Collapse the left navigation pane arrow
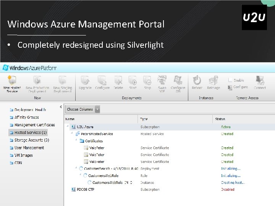Image resolution: width=275 pixels, height=206 pixels. [61, 107]
